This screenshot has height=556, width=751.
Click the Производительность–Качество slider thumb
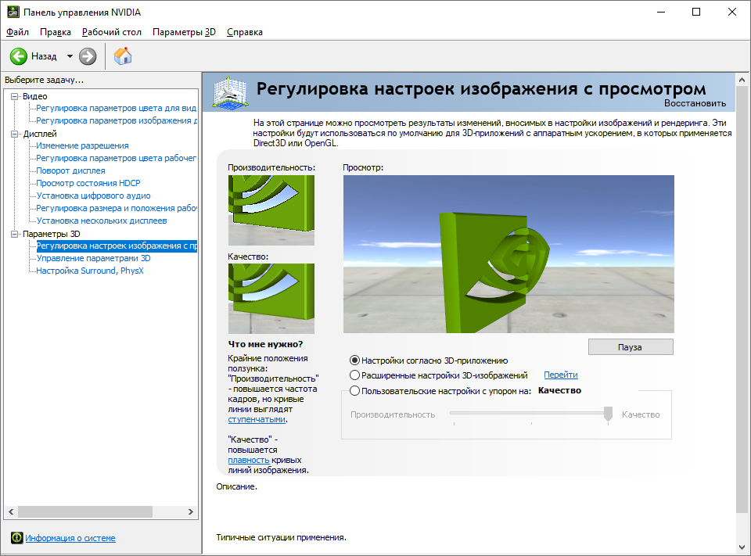(608, 414)
